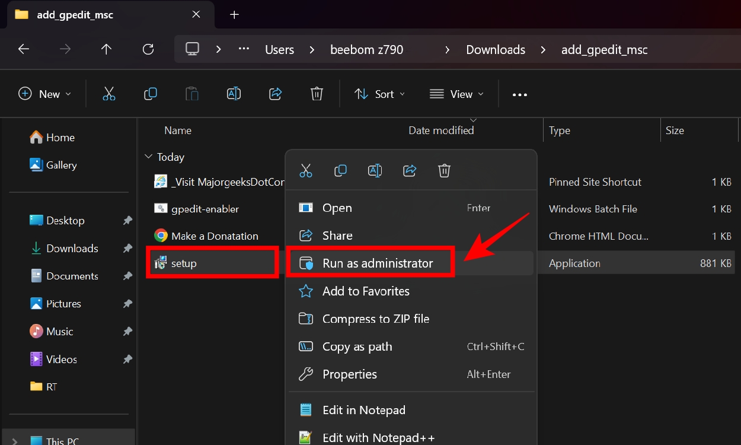Select the Rename icon in the toolbar
The height and width of the screenshot is (445, 741).
coord(234,94)
